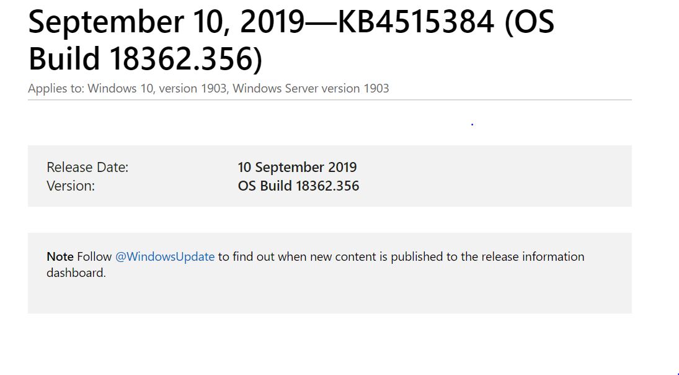Click the "Version:" label

[71, 186]
